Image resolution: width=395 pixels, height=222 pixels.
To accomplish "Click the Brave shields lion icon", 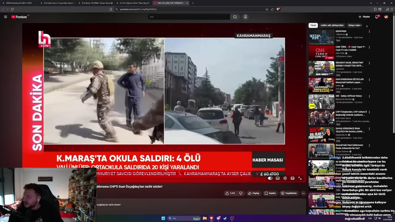I will point(278,9).
